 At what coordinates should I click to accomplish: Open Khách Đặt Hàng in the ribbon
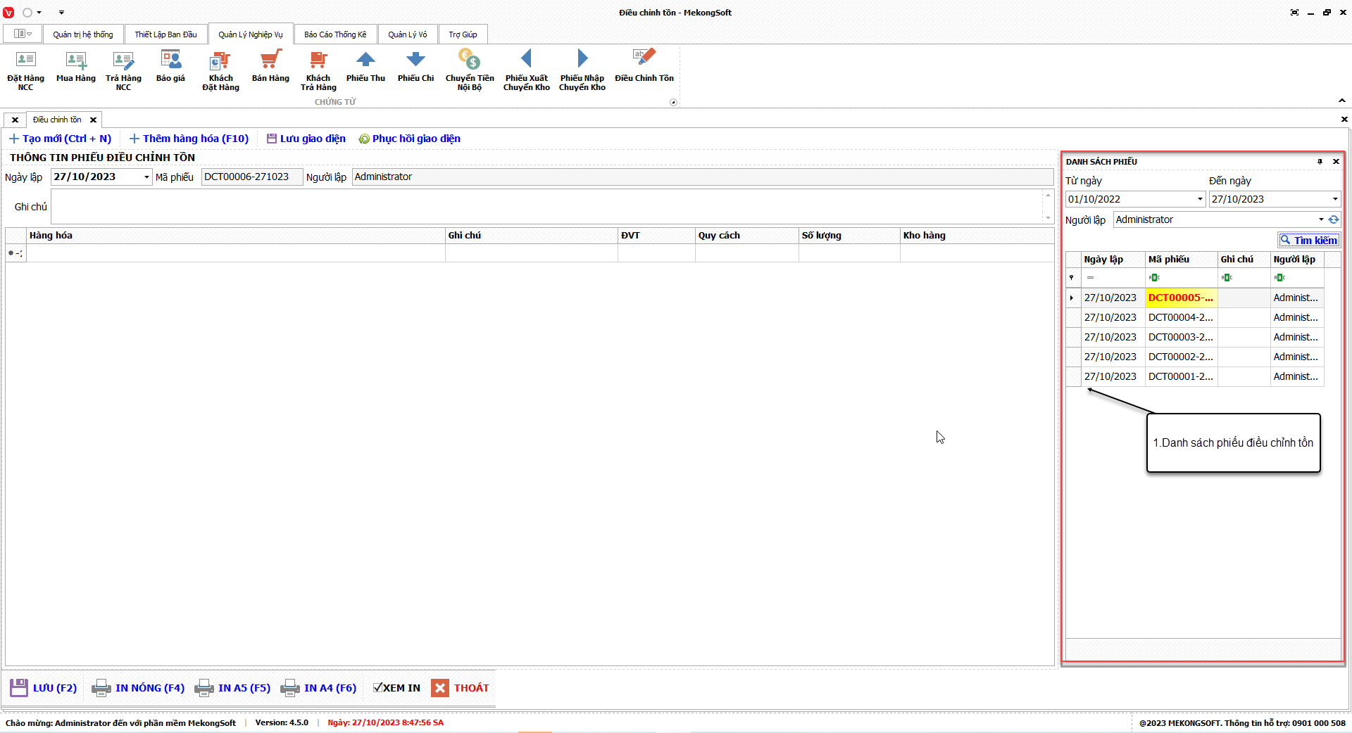220,70
